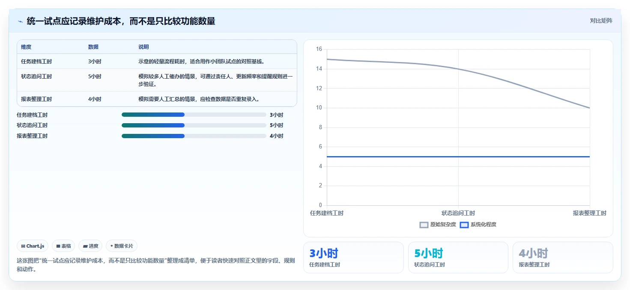630x290 pixels.
Task: Click the 4小时 data card
Action: coord(563,257)
